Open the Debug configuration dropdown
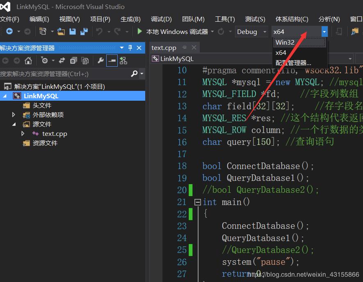 251,32
